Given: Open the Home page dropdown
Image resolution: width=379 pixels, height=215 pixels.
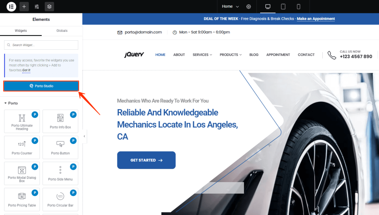Looking at the screenshot, I should pos(230,7).
